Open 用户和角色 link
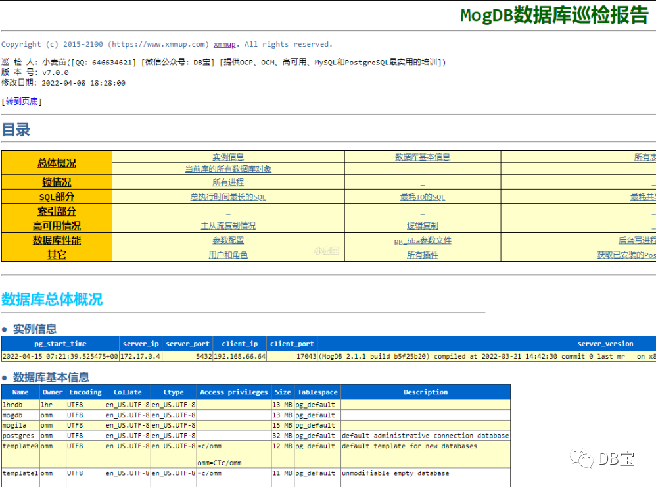656x487 pixels. tap(228, 255)
